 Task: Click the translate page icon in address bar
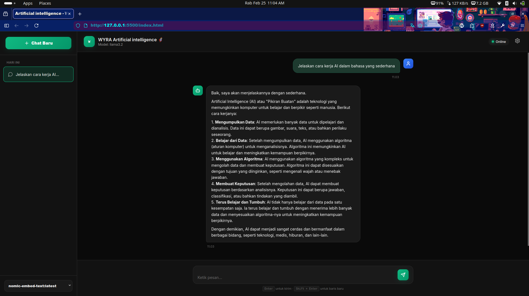pos(412,26)
